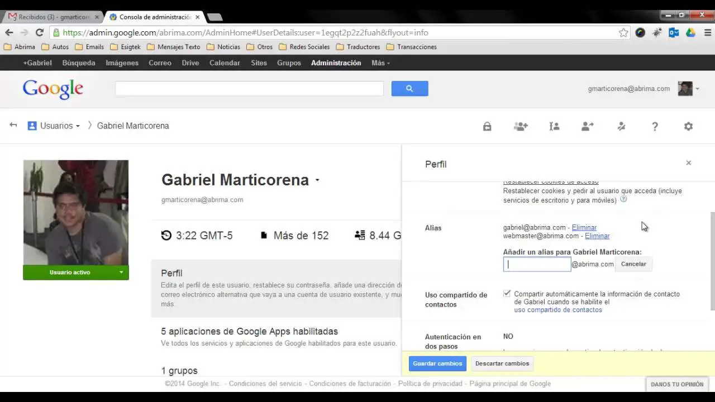This screenshot has height=402, width=715.
Task: Switch to the Recibidos Gmail tab
Action: 54,17
